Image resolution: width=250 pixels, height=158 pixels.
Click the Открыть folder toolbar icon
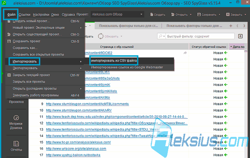tap(173, 15)
